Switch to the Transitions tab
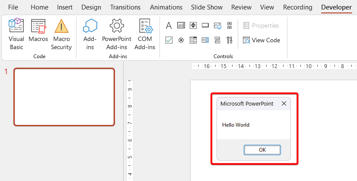The image size is (357, 181). point(125,7)
